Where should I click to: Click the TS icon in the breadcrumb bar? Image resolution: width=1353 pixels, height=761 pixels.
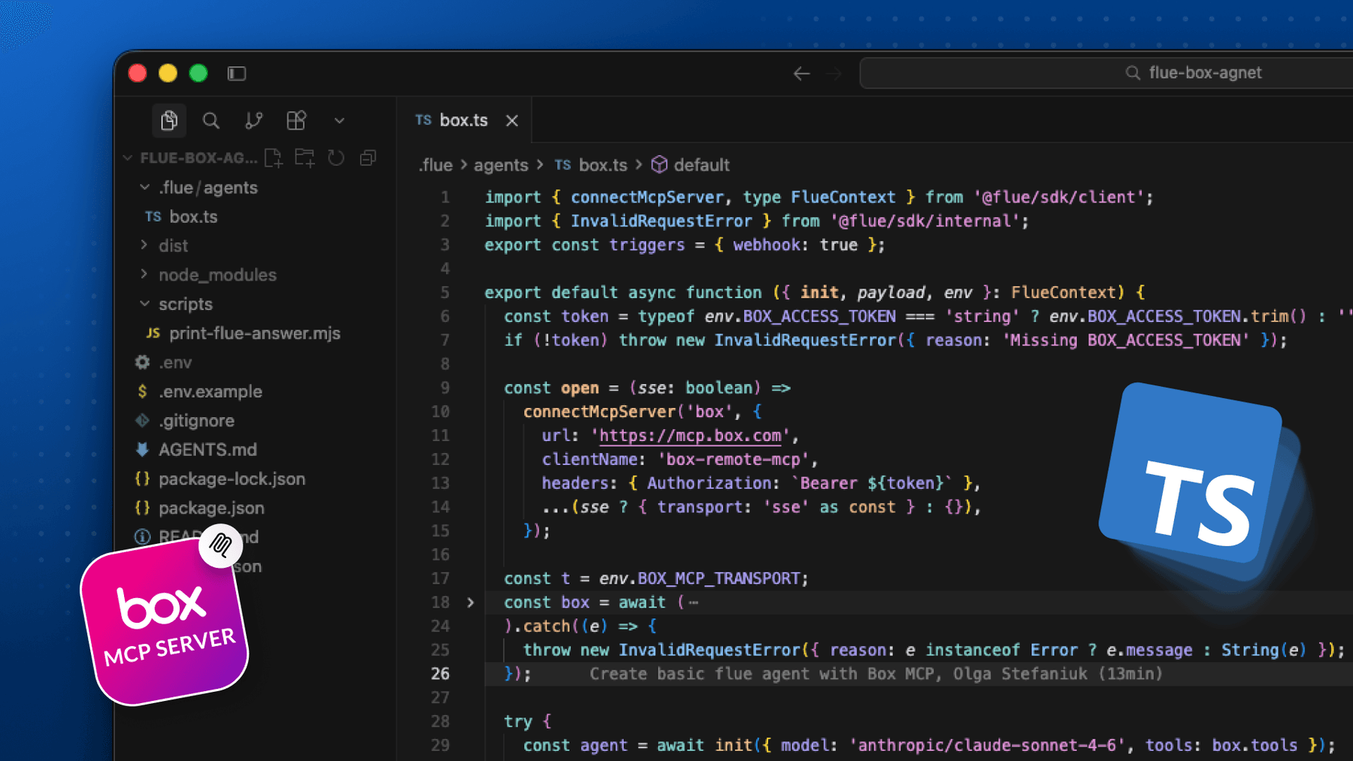tap(562, 165)
